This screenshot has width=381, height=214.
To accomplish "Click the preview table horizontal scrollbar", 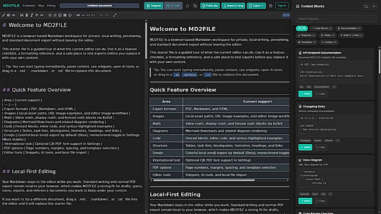I will point(204,180).
